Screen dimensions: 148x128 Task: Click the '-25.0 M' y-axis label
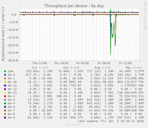(x=13, y=53)
